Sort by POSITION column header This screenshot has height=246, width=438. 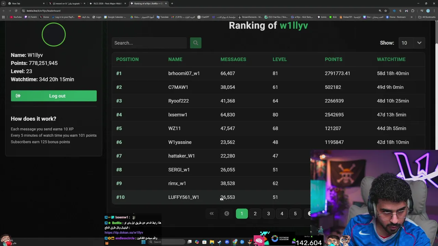(127, 59)
